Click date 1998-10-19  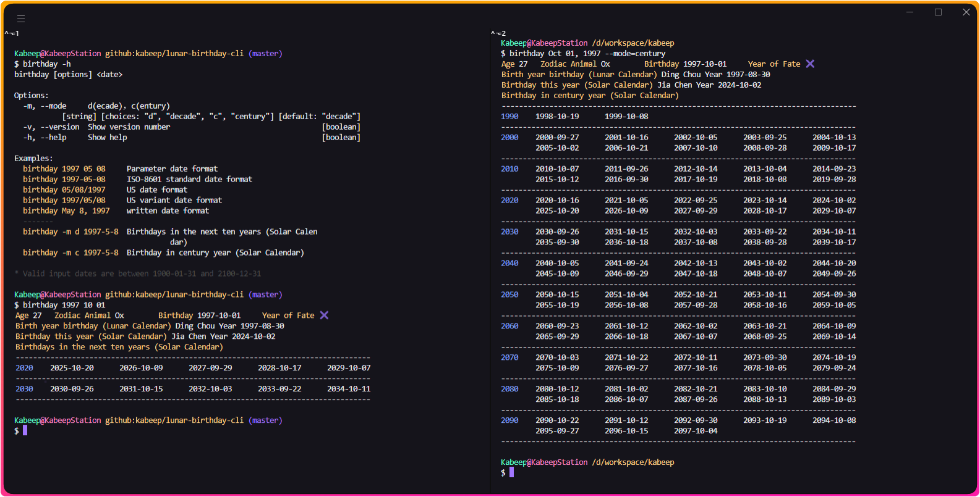[557, 117]
